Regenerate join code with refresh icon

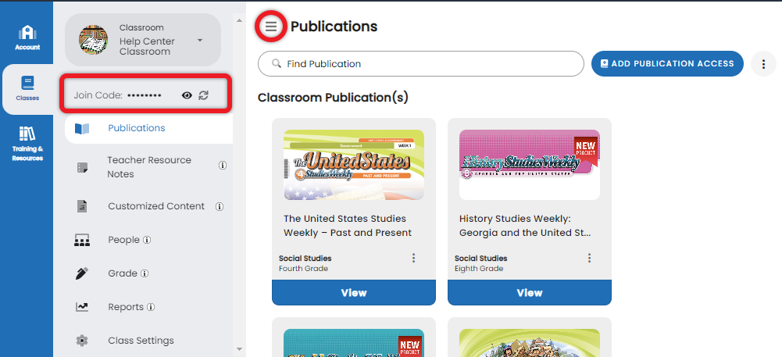coord(203,95)
